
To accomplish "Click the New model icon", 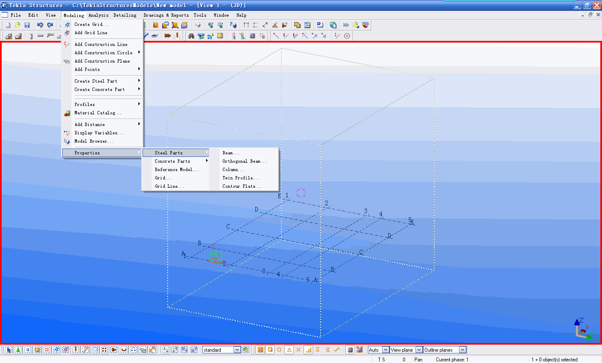I will tap(8, 25).
